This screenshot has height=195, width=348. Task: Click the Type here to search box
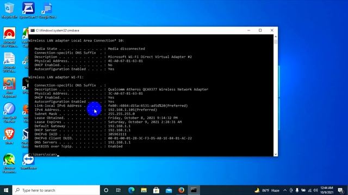tap(56, 190)
